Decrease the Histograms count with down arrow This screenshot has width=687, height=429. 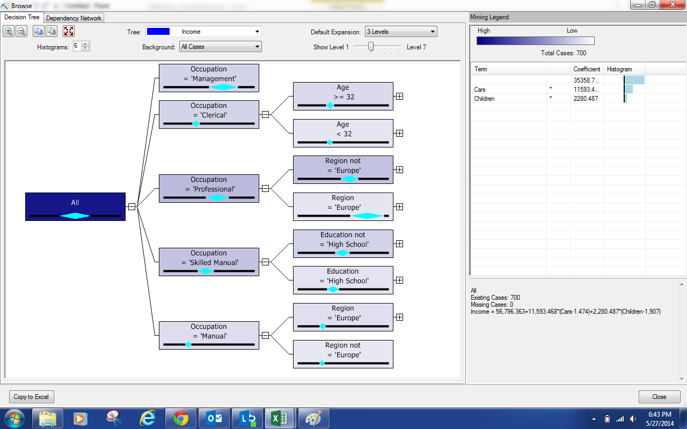coord(85,49)
